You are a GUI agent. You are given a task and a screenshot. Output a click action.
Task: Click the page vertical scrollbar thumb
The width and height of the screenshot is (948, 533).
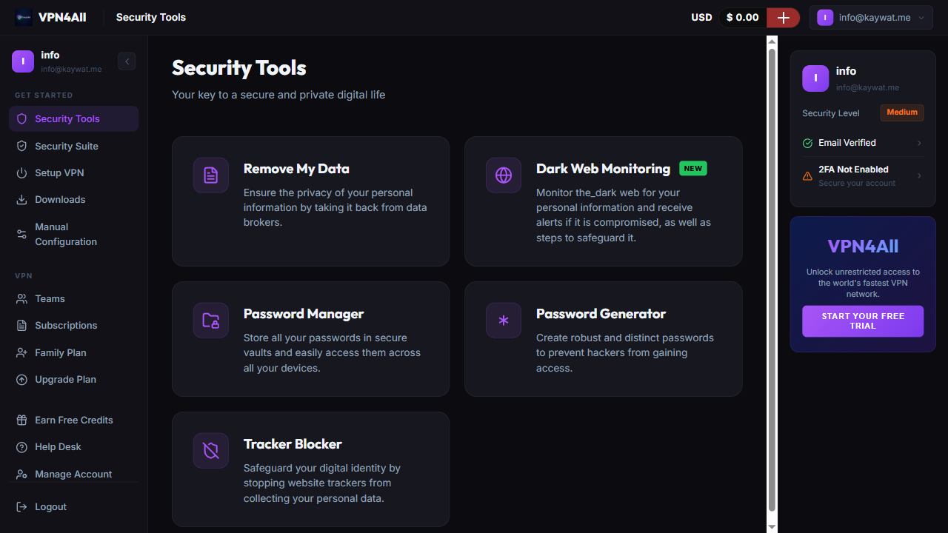tap(772, 280)
